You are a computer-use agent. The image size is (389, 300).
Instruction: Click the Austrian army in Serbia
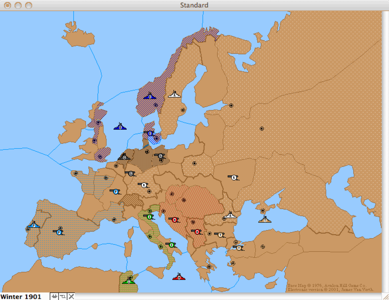(197, 232)
